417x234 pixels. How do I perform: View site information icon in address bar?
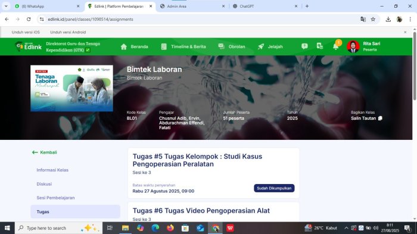[42, 19]
